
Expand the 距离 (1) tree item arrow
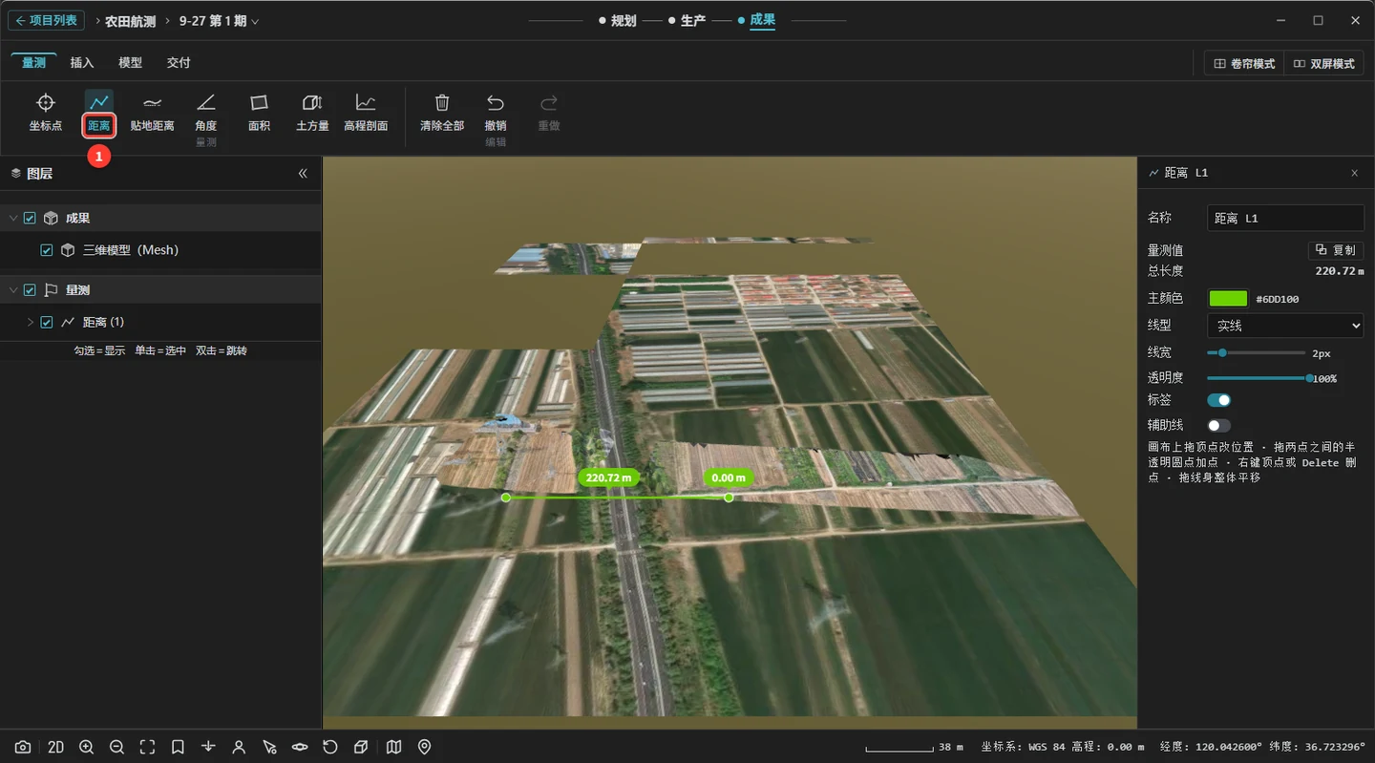[30, 323]
